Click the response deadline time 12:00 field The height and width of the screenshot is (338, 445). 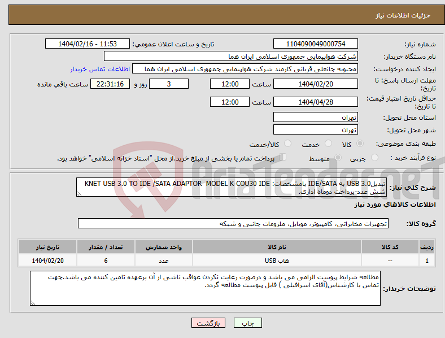tap(230, 84)
